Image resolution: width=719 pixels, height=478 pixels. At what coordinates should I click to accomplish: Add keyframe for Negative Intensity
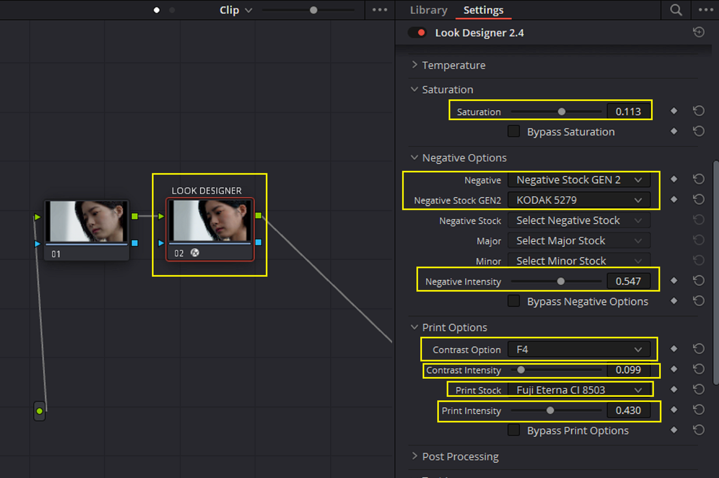tap(674, 281)
